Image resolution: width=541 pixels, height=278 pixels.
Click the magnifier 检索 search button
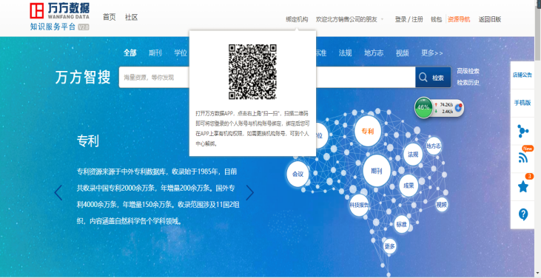click(433, 77)
